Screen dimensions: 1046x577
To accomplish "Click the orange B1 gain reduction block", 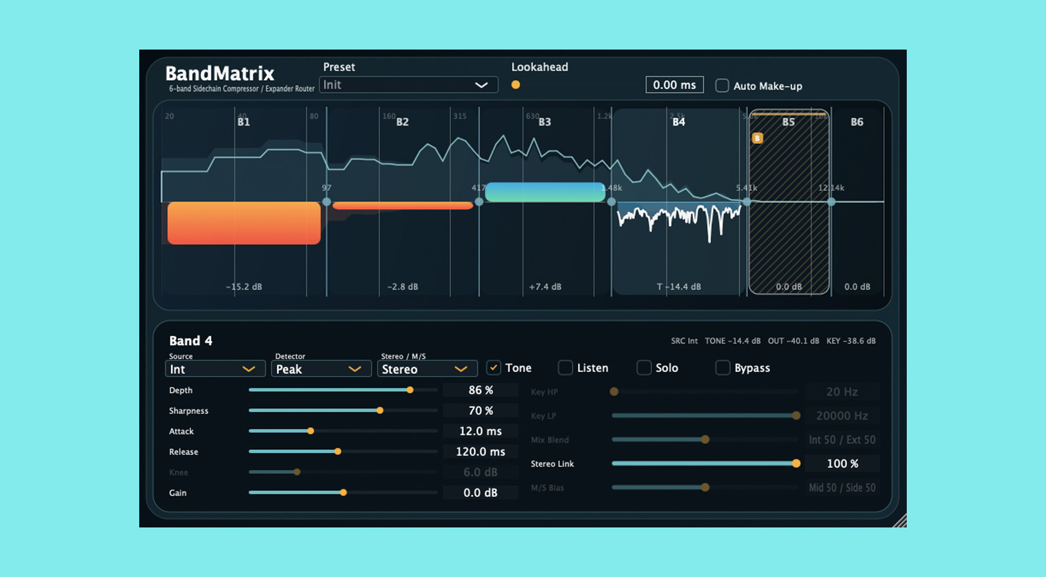I will coord(244,223).
